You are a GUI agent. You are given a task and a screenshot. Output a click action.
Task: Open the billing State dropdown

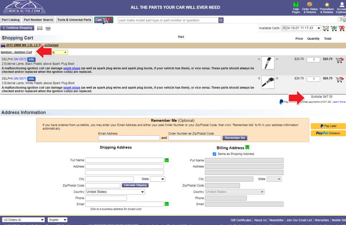[x=274, y=179]
